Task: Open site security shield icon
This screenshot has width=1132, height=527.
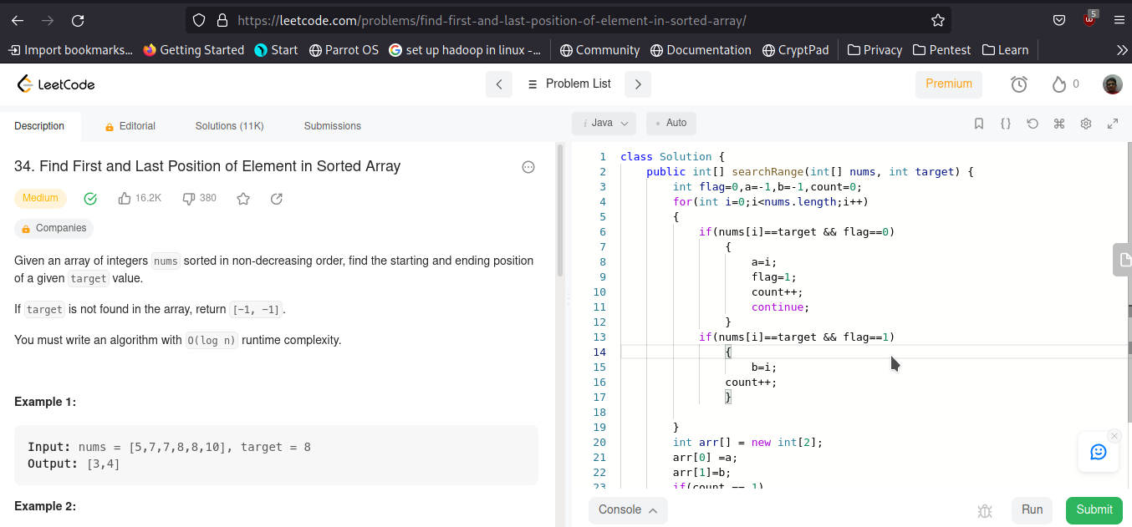Action: tap(199, 20)
